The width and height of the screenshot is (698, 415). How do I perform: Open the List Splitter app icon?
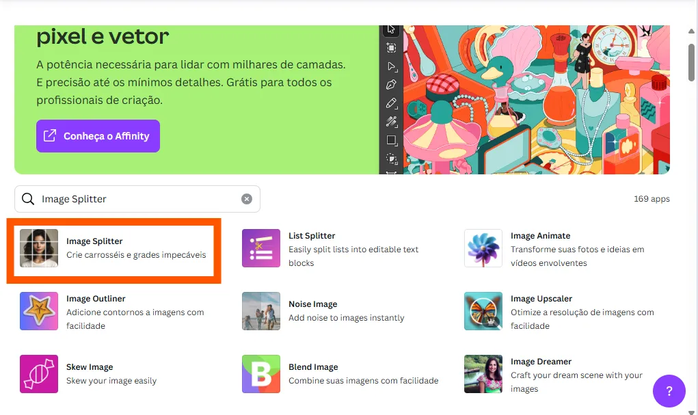261,248
